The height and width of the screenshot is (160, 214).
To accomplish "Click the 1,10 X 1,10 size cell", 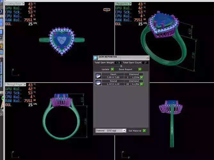I will coord(113,84).
